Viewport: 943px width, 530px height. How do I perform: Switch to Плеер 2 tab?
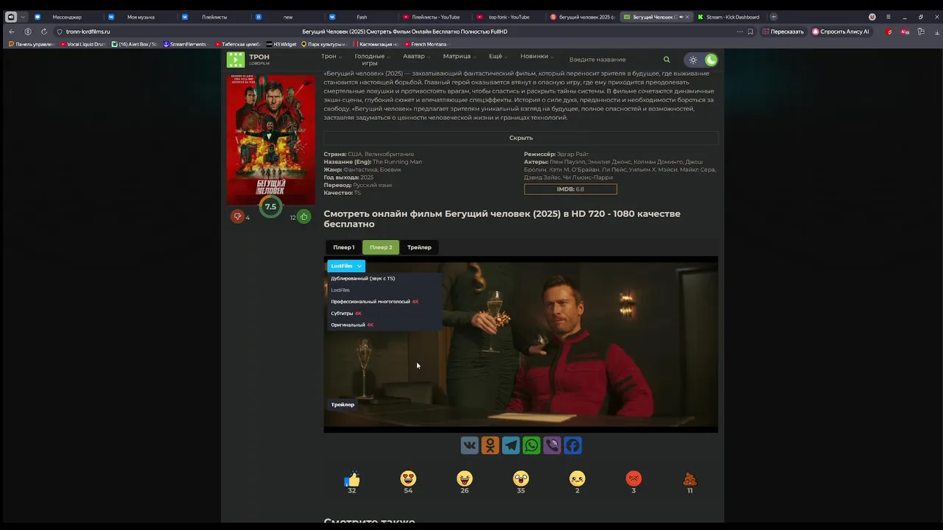[x=381, y=247]
